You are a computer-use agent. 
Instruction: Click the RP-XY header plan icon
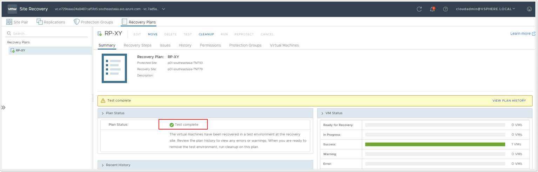point(100,34)
